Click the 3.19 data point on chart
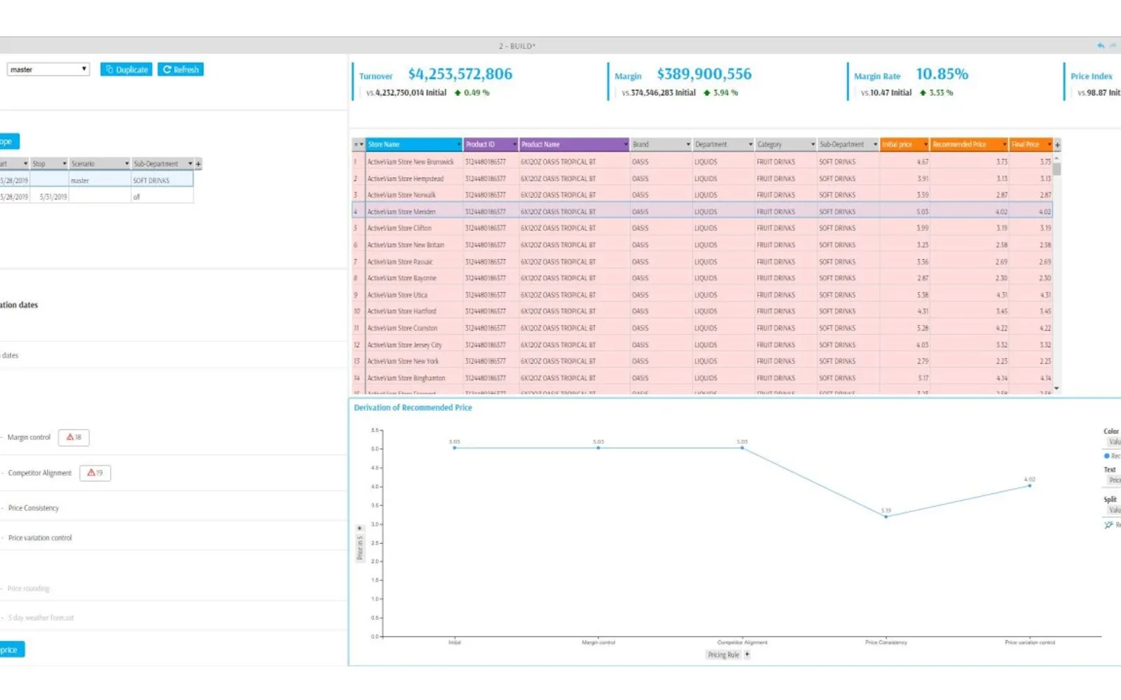 [886, 517]
